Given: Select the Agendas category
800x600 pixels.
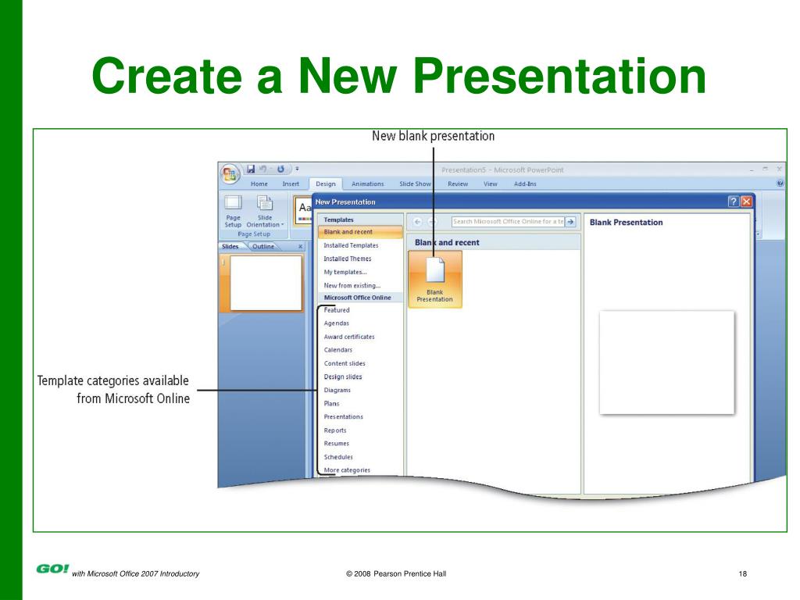Looking at the screenshot, I should tap(336, 323).
